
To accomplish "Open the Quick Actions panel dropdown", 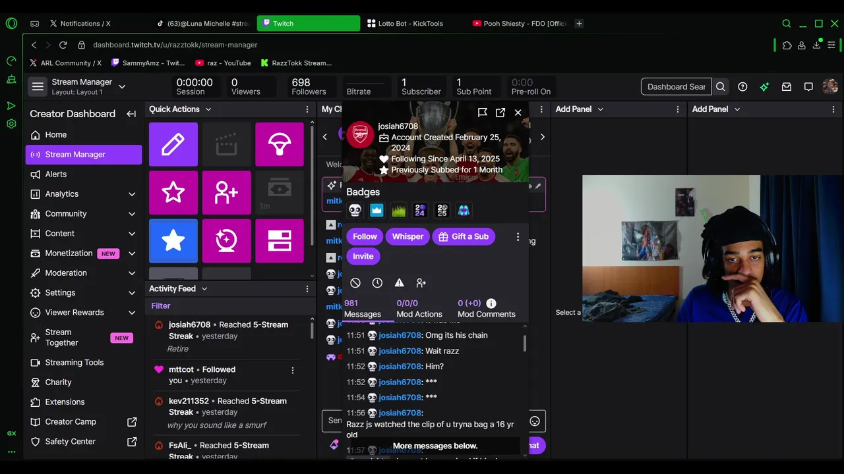I will coord(208,109).
